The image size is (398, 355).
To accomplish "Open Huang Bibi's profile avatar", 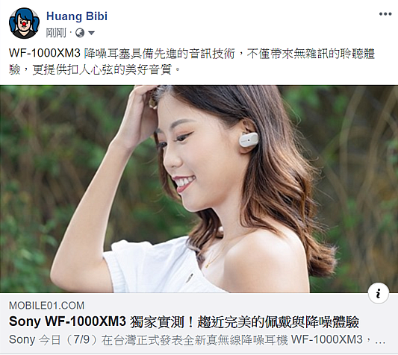I will coord(25,23).
